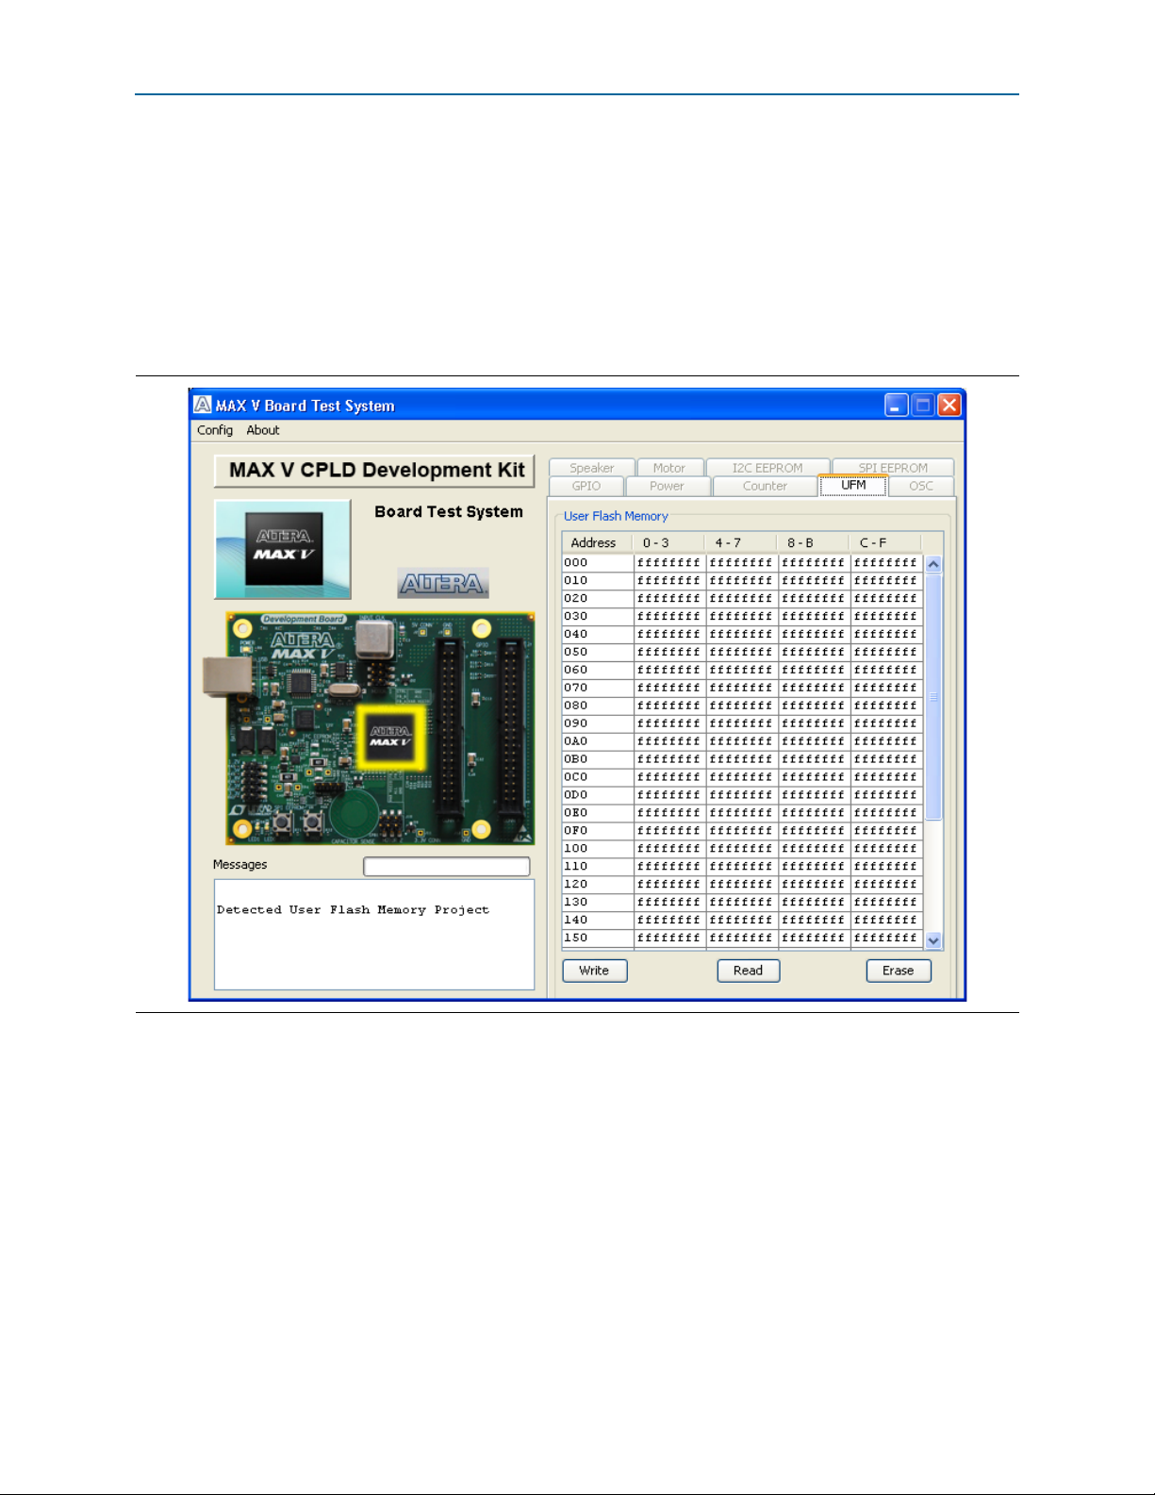This screenshot has width=1155, height=1495.
Task: Switch to the Counter tab
Action: click(765, 486)
